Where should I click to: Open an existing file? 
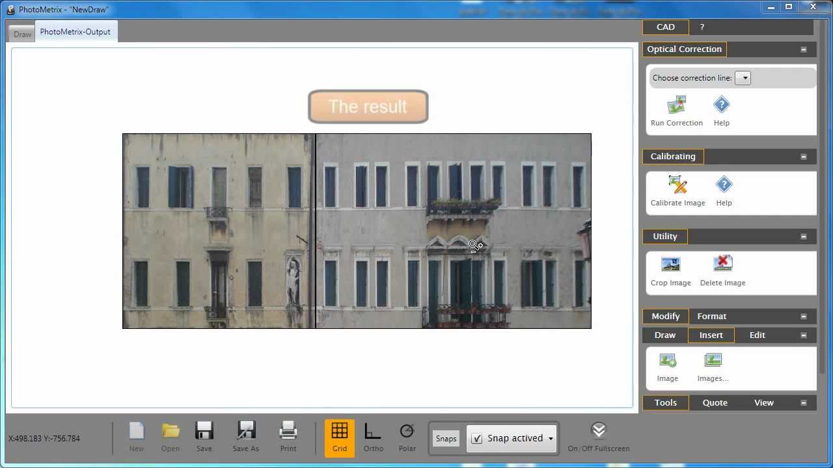pos(171,437)
